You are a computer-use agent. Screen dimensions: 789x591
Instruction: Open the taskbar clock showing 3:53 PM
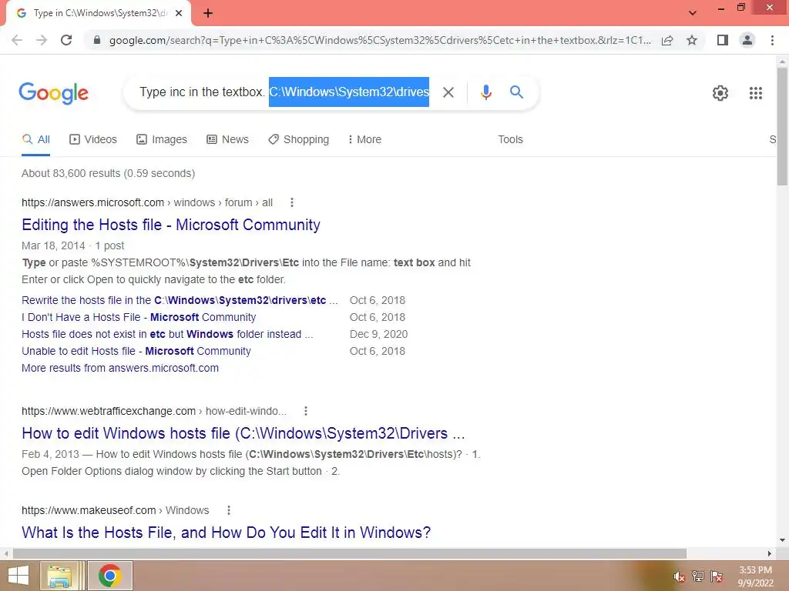(755, 576)
